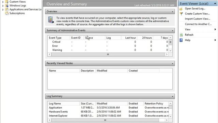Image resolution: width=218 pixels, height=123 pixels.
Task: Collapse the Event Viewer (Local) actions header
Action: [x=215, y=3]
